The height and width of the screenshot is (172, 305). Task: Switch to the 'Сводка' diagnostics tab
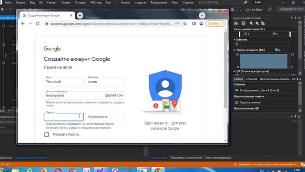tap(238, 79)
